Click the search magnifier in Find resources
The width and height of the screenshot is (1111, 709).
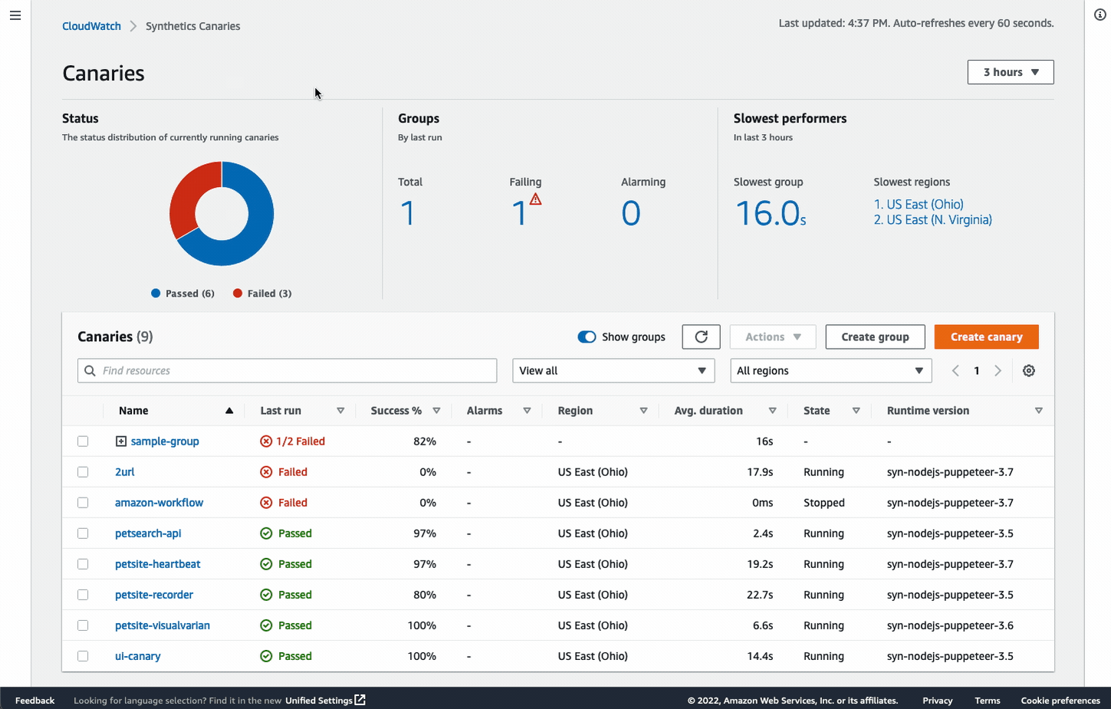[x=90, y=370]
